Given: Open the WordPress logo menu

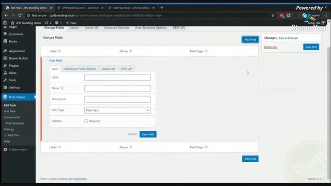Looking at the screenshot, I should [5, 23].
